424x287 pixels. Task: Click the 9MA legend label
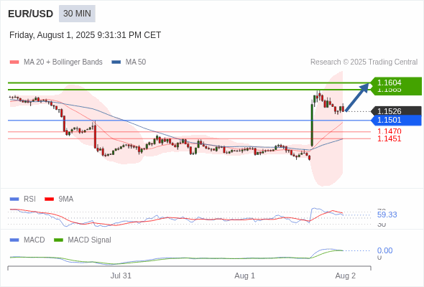click(x=66, y=199)
